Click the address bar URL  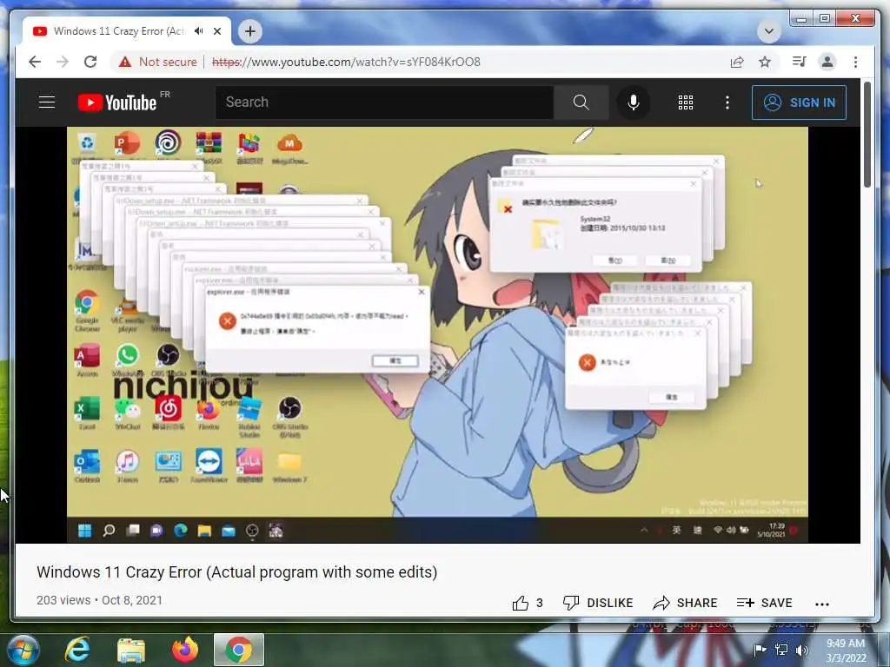346,62
